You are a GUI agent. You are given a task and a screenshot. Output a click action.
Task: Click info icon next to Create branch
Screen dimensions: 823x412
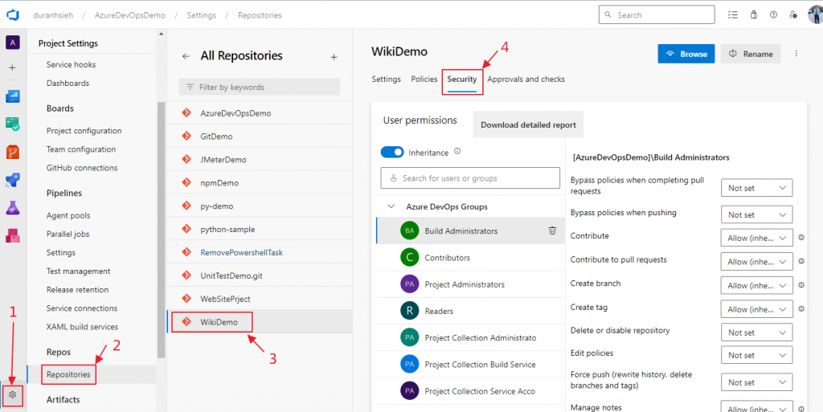tap(801, 285)
